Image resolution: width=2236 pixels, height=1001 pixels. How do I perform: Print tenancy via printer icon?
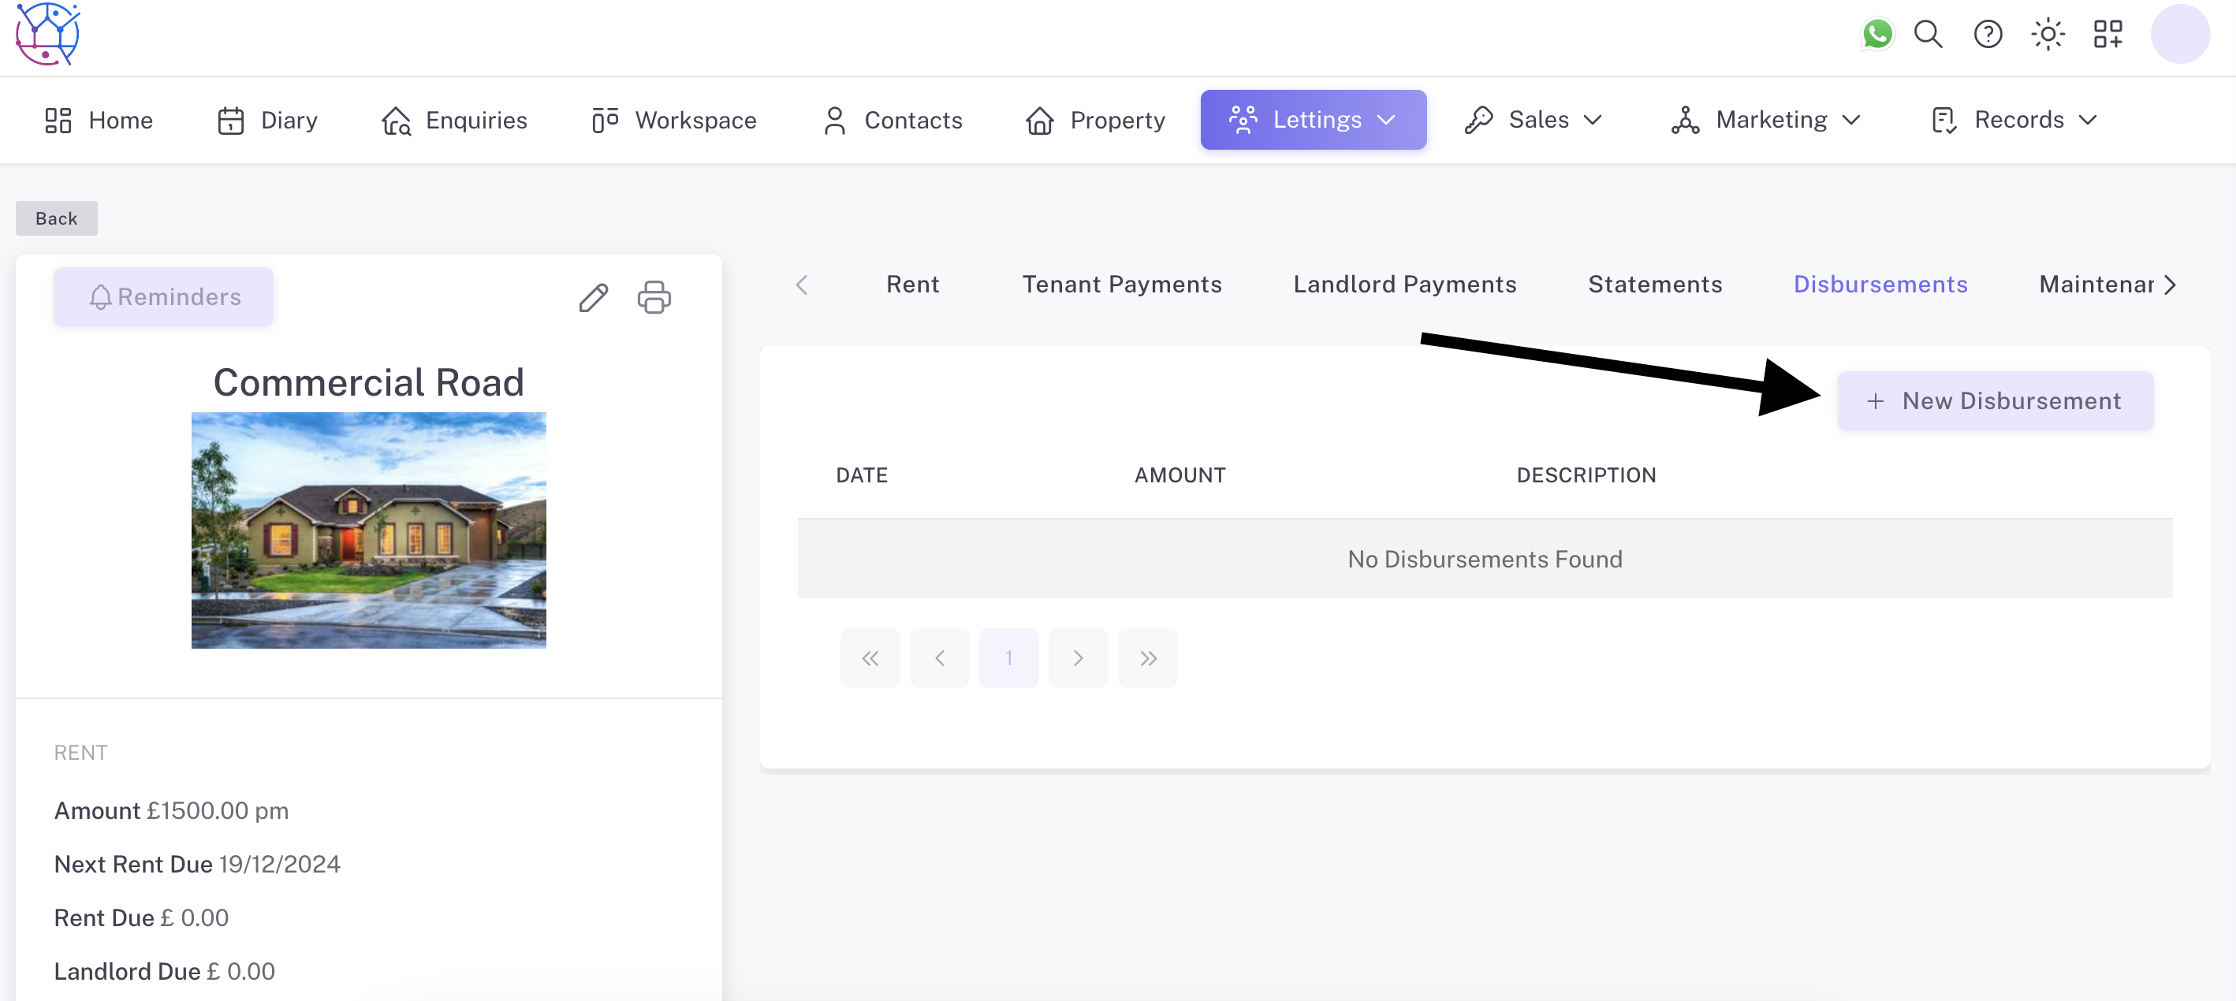pyautogui.click(x=654, y=297)
